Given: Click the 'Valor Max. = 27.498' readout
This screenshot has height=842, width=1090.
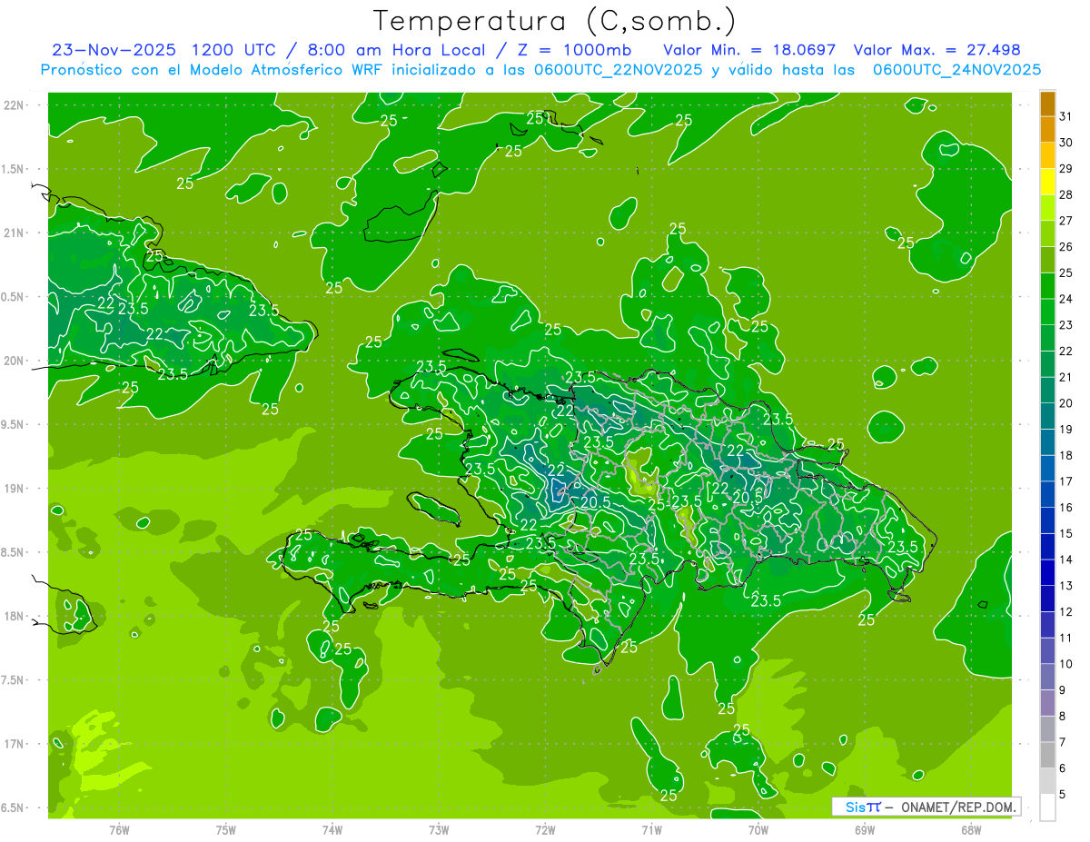Looking at the screenshot, I should (x=937, y=51).
